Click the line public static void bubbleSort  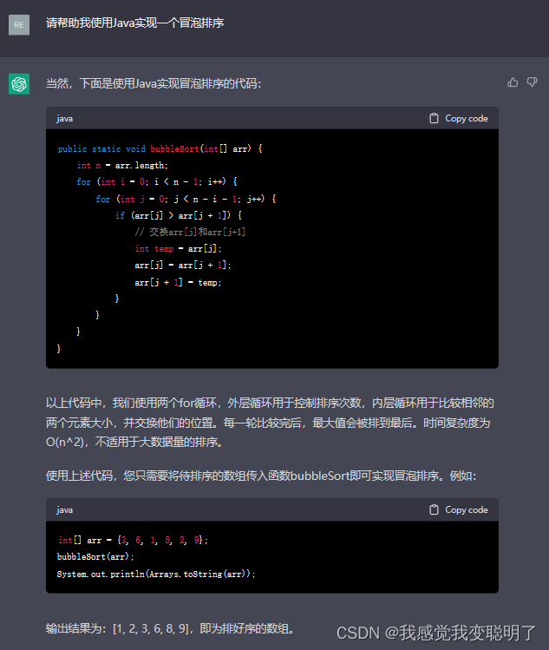click(160, 148)
